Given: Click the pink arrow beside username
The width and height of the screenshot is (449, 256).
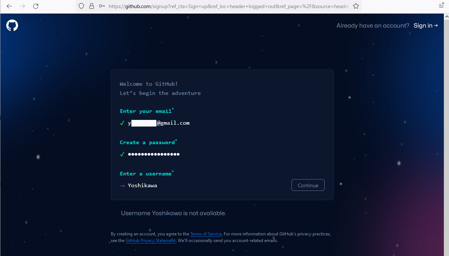Looking at the screenshot, I should click(122, 185).
